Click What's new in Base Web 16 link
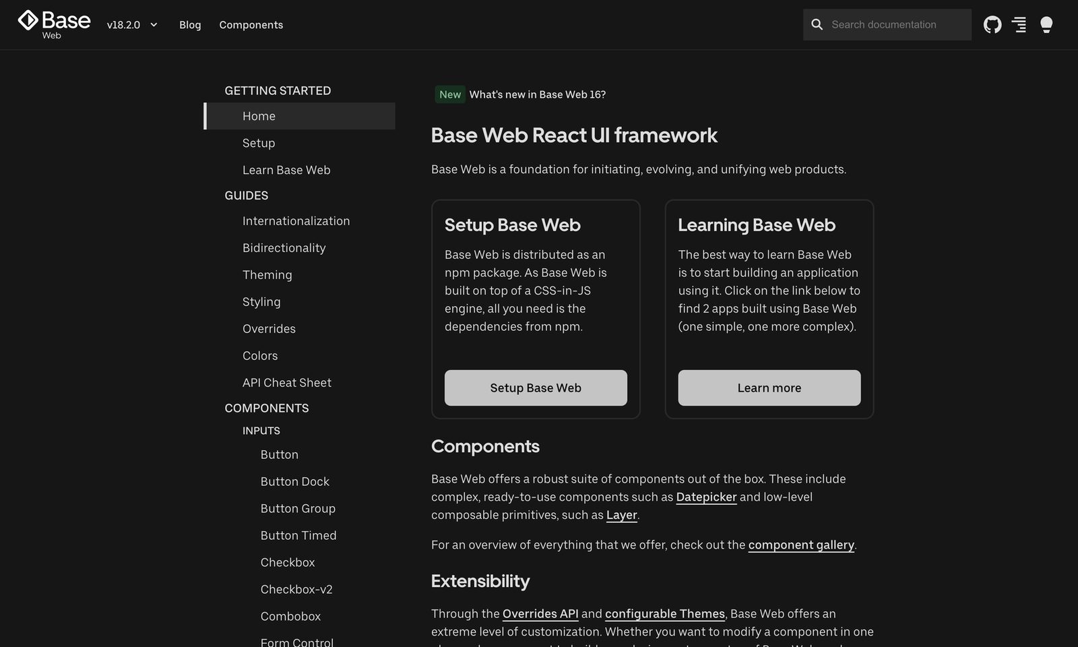This screenshot has width=1078, height=647. click(538, 94)
